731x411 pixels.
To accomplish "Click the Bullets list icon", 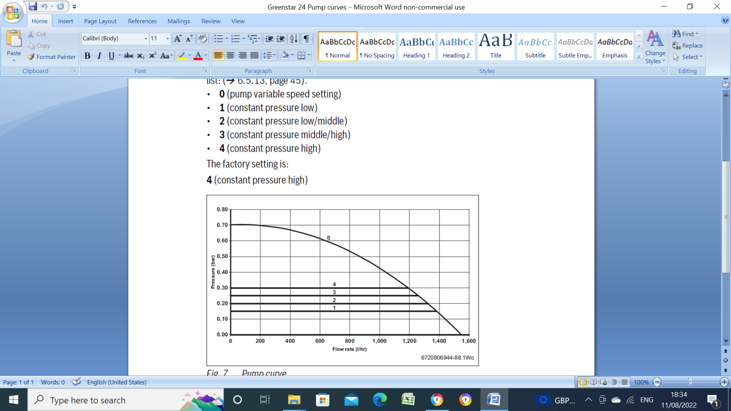I will [x=218, y=39].
